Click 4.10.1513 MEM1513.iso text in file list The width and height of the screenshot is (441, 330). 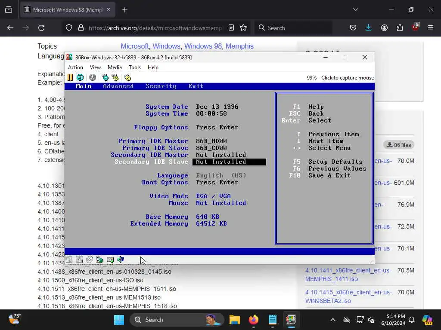click(99, 297)
